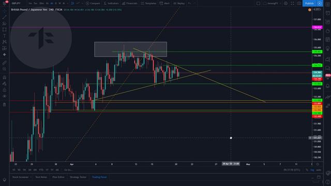The image size is (331, 186).
Task: Open Pine Editor tab
Action: point(58,177)
